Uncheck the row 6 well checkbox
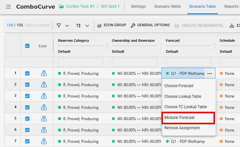Viewport: 240px width, 147px height. (x=27, y=130)
